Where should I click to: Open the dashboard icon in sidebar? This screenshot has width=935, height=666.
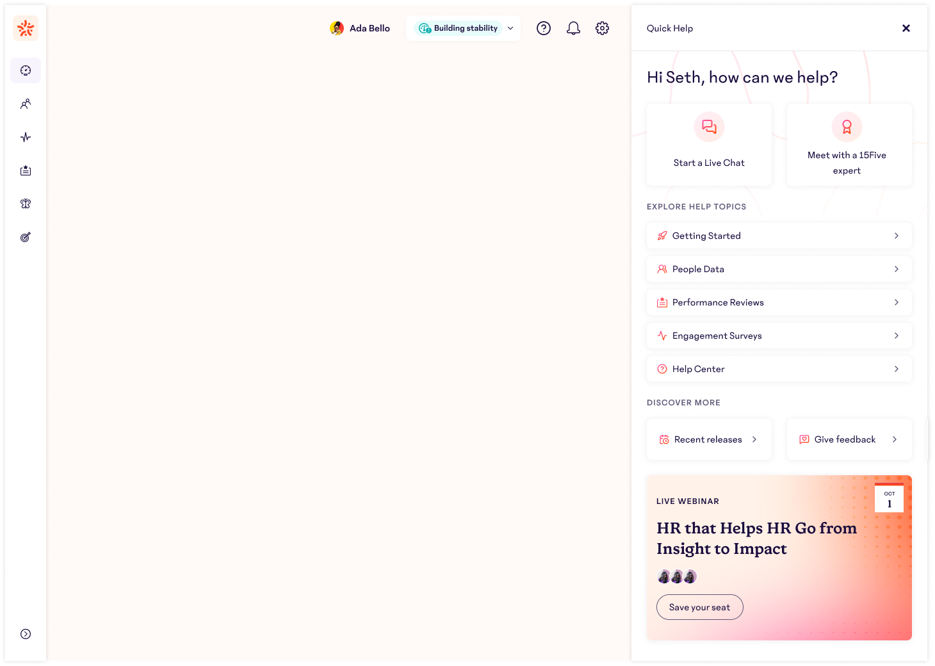click(x=26, y=70)
